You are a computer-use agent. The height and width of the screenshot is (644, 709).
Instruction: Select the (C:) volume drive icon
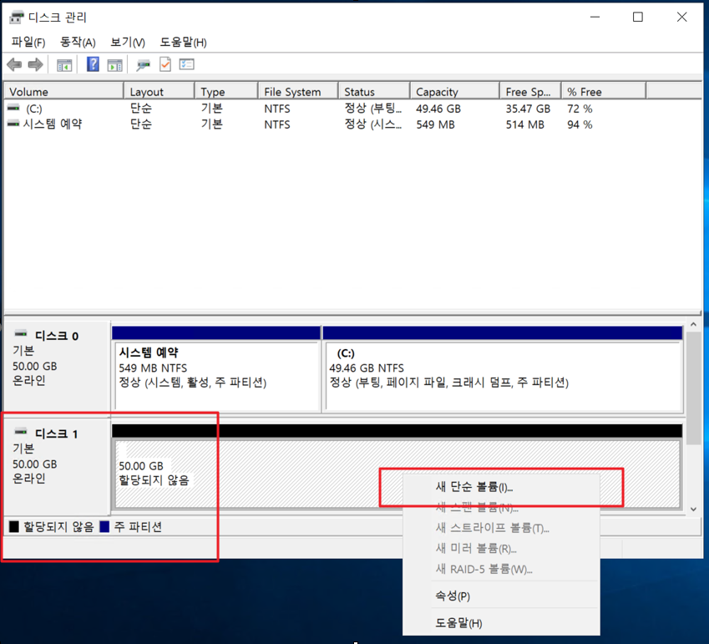click(13, 108)
